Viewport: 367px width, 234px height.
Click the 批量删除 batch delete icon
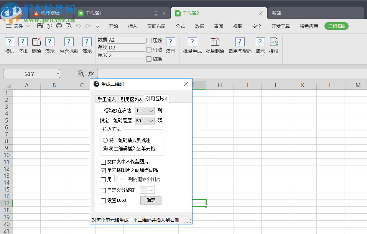point(215,45)
